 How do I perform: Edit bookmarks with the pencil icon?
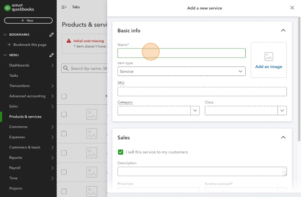[x=52, y=35]
